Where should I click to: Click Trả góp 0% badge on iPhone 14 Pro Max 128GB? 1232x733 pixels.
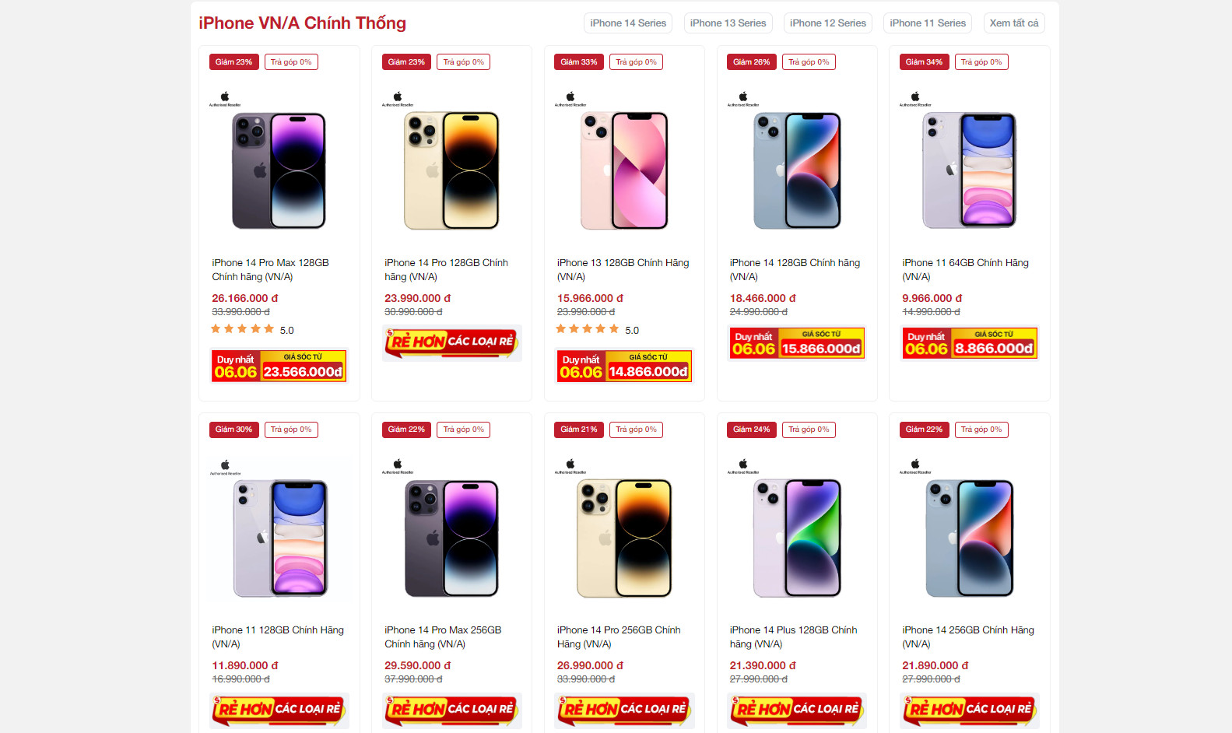(x=291, y=62)
